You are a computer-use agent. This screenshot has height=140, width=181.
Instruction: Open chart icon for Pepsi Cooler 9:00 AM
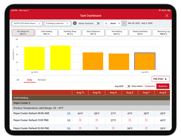[x=69, y=113]
